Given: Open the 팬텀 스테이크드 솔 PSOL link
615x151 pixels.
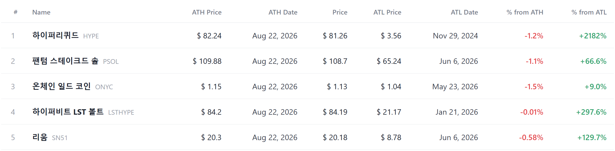Looking at the screenshot, I should (75, 61).
